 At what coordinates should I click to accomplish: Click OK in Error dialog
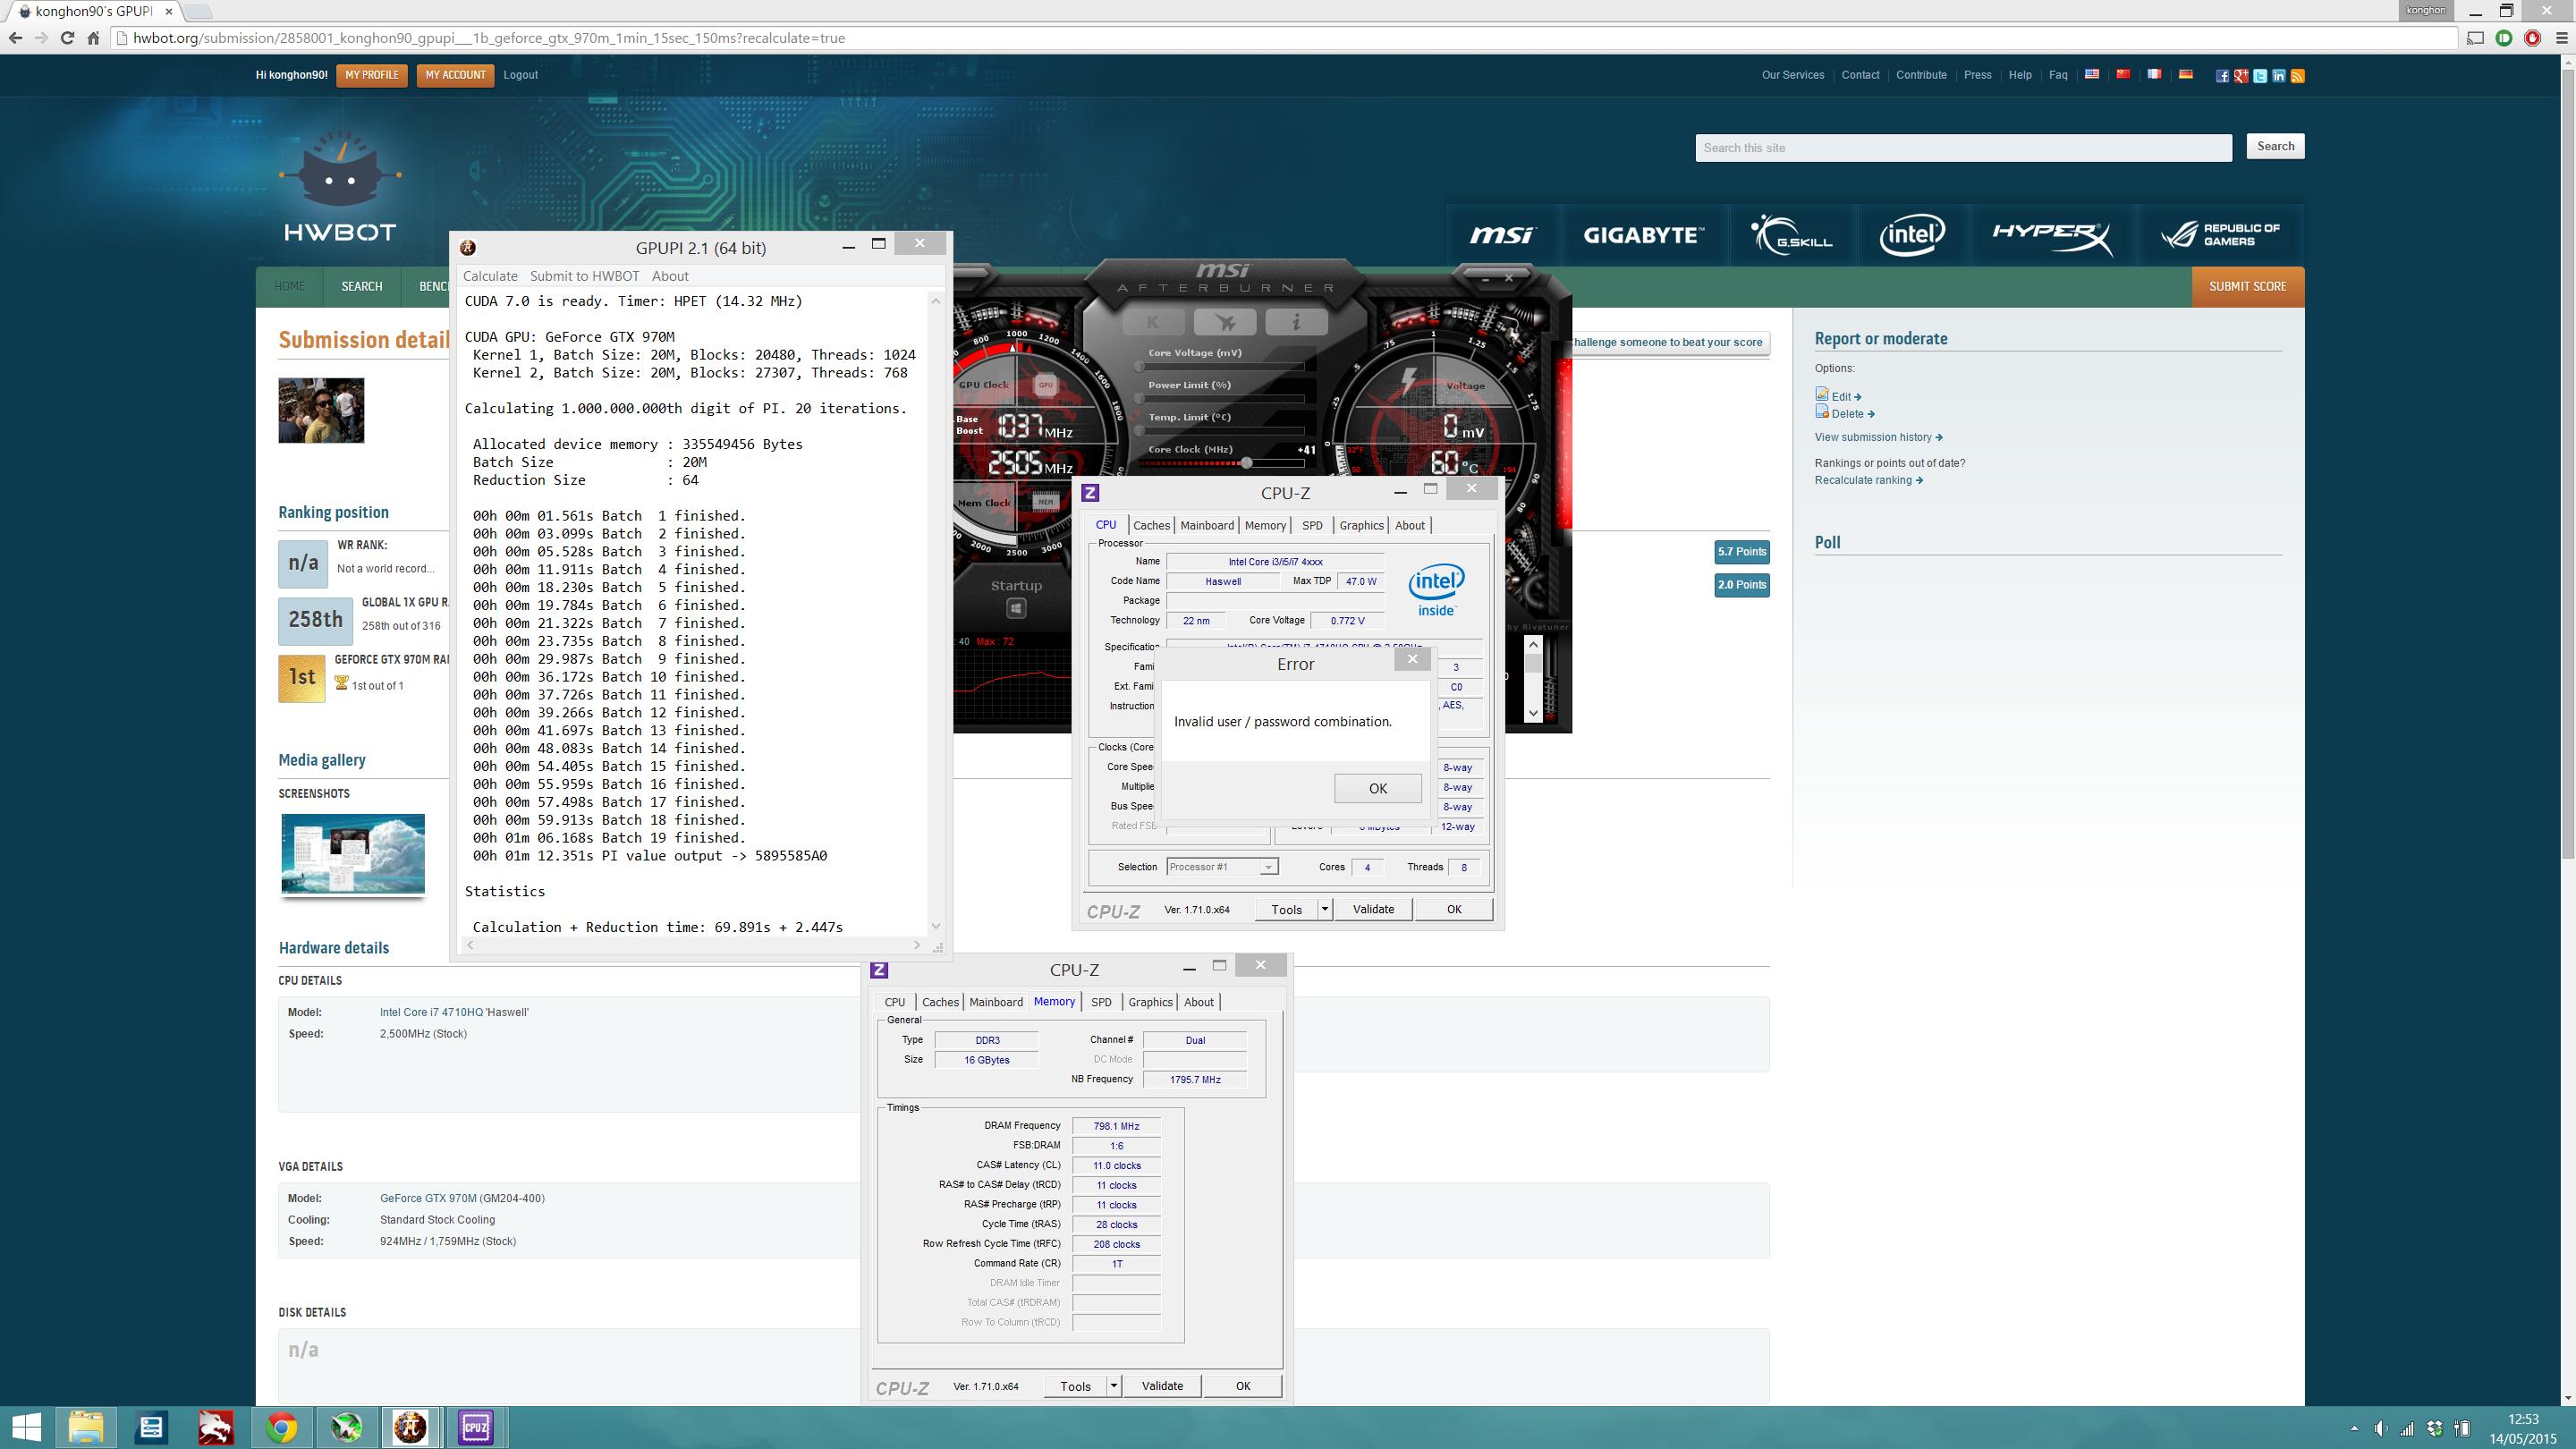coord(1377,788)
